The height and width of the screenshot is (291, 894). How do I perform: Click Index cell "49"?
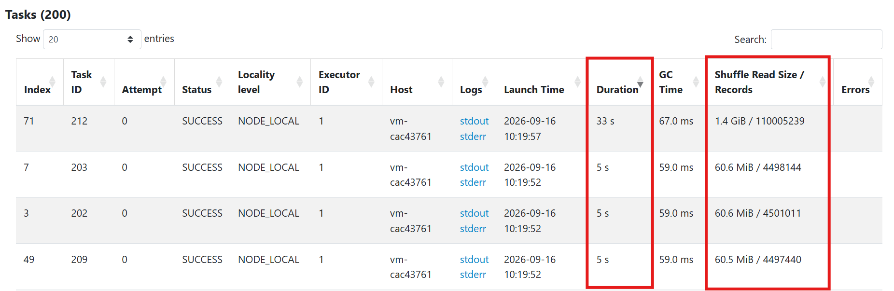click(x=29, y=260)
